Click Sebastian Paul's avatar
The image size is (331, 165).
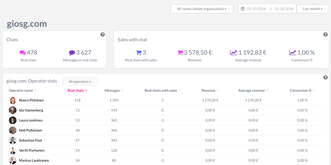(13, 140)
